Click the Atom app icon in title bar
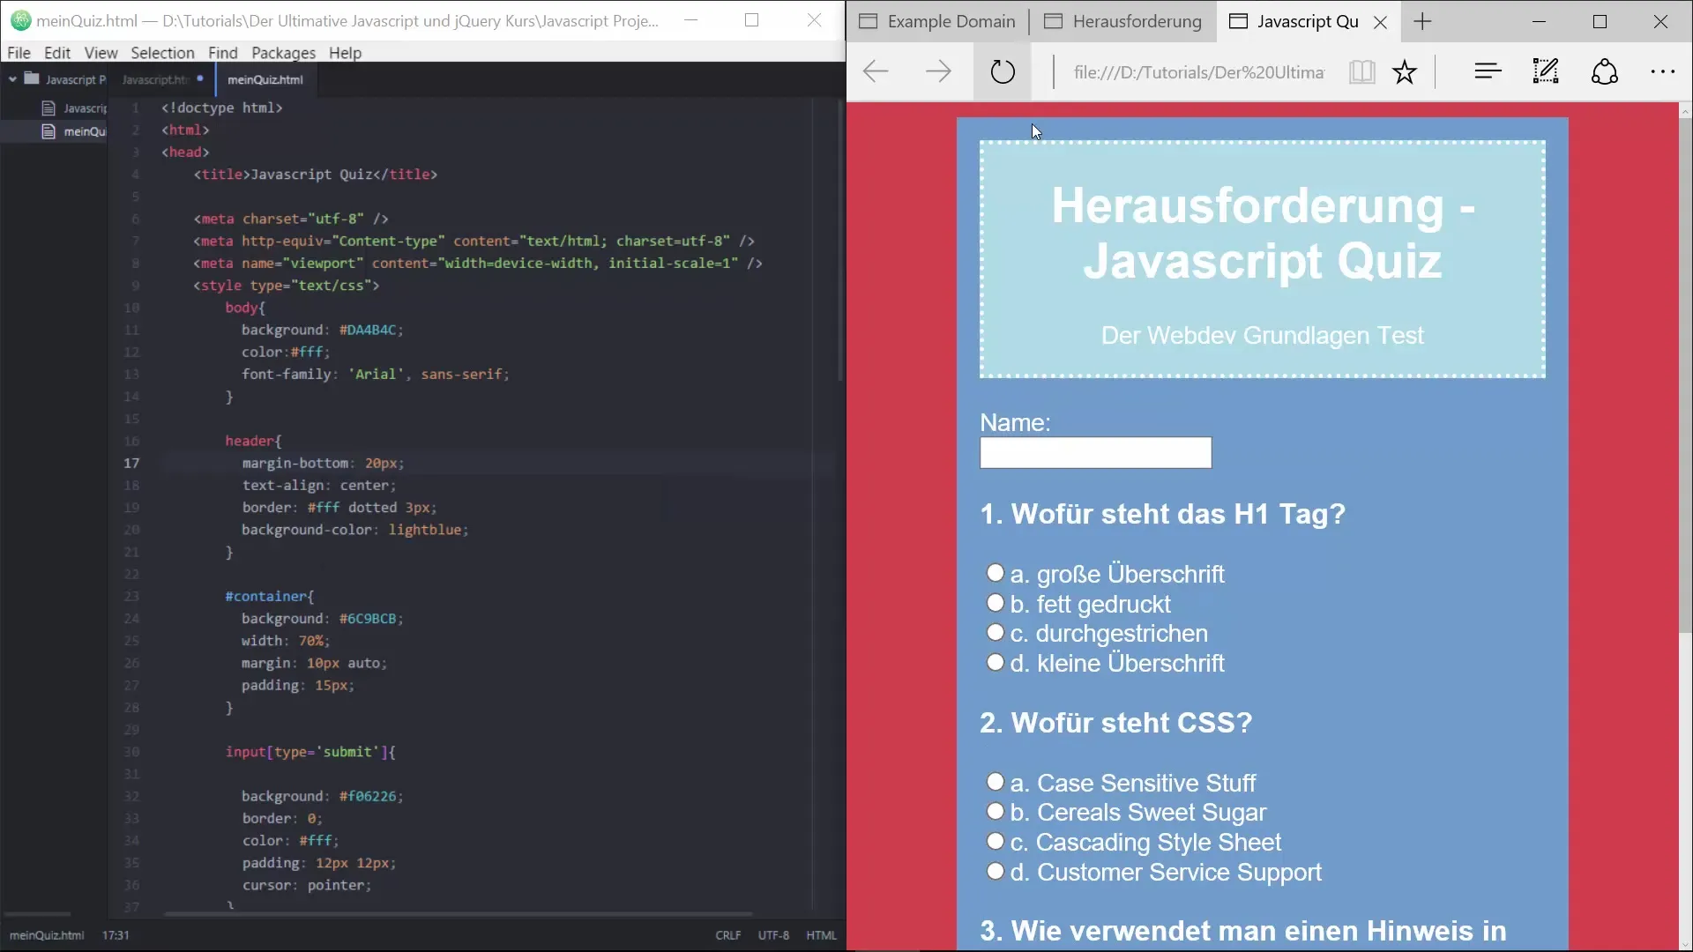The image size is (1693, 952). (x=20, y=20)
